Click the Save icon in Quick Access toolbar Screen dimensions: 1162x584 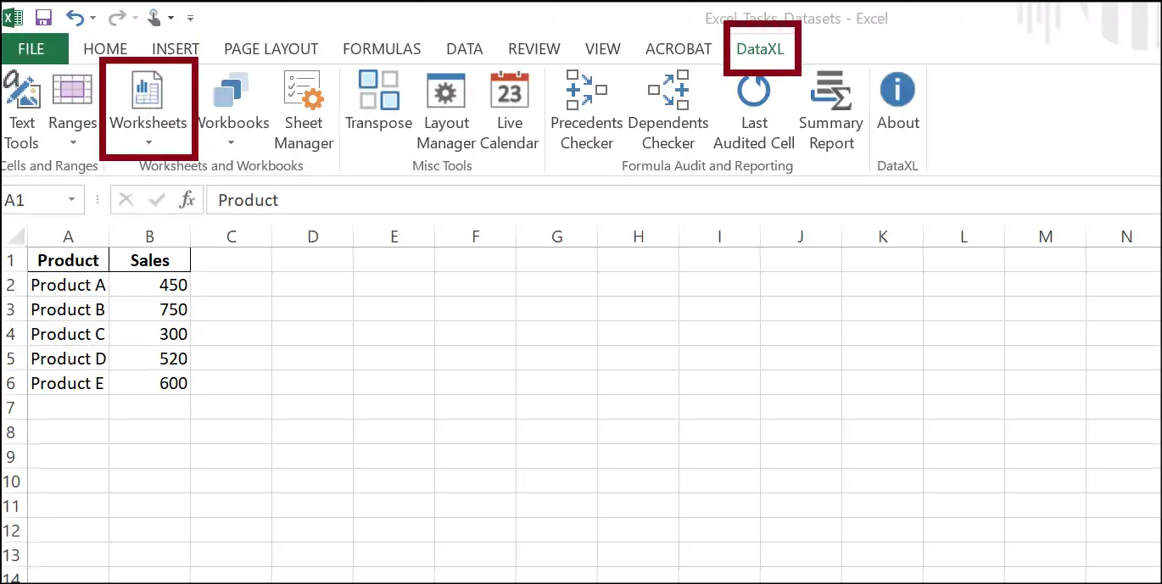click(x=43, y=17)
